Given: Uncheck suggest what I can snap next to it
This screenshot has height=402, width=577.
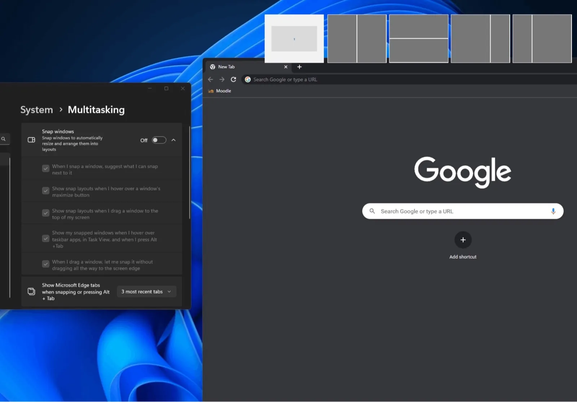Looking at the screenshot, I should point(45,168).
